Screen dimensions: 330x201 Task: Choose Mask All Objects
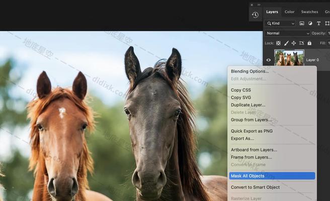click(x=272, y=176)
